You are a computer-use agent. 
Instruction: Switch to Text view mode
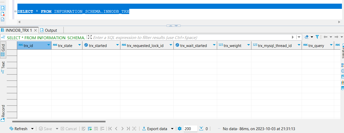pos(3,67)
